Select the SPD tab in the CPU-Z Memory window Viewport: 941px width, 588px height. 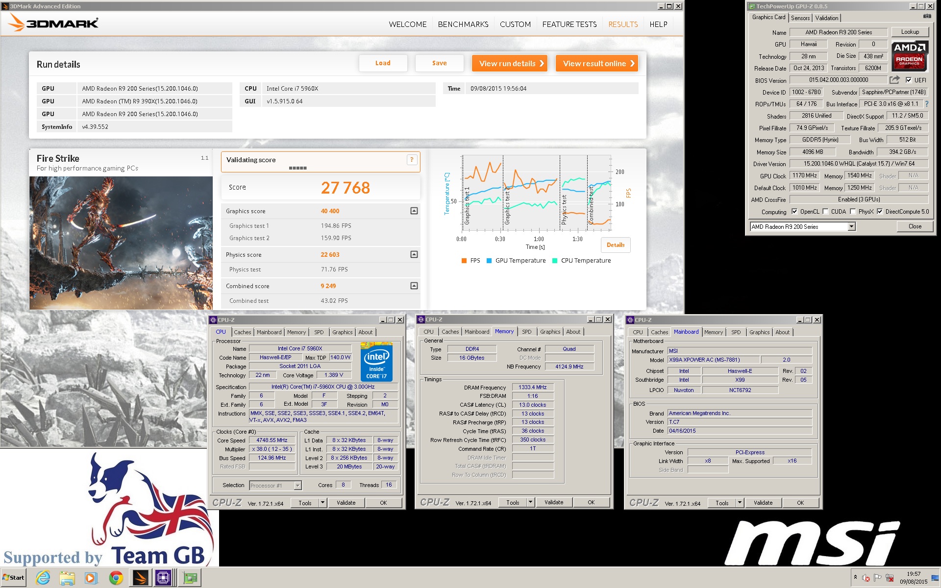click(527, 332)
